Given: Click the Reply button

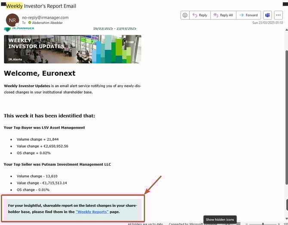Looking at the screenshot, I should [x=200, y=15].
